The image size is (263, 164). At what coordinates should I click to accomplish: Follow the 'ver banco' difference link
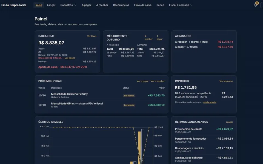pos(70,58)
